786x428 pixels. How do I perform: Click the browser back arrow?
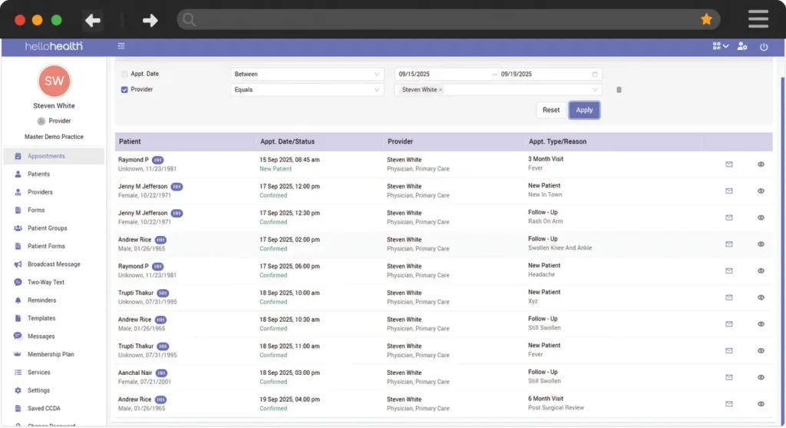click(x=93, y=20)
